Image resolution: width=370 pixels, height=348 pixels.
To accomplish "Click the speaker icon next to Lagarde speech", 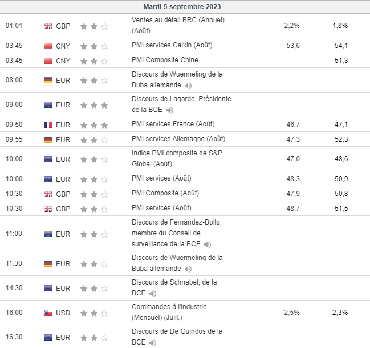I will click(170, 110).
